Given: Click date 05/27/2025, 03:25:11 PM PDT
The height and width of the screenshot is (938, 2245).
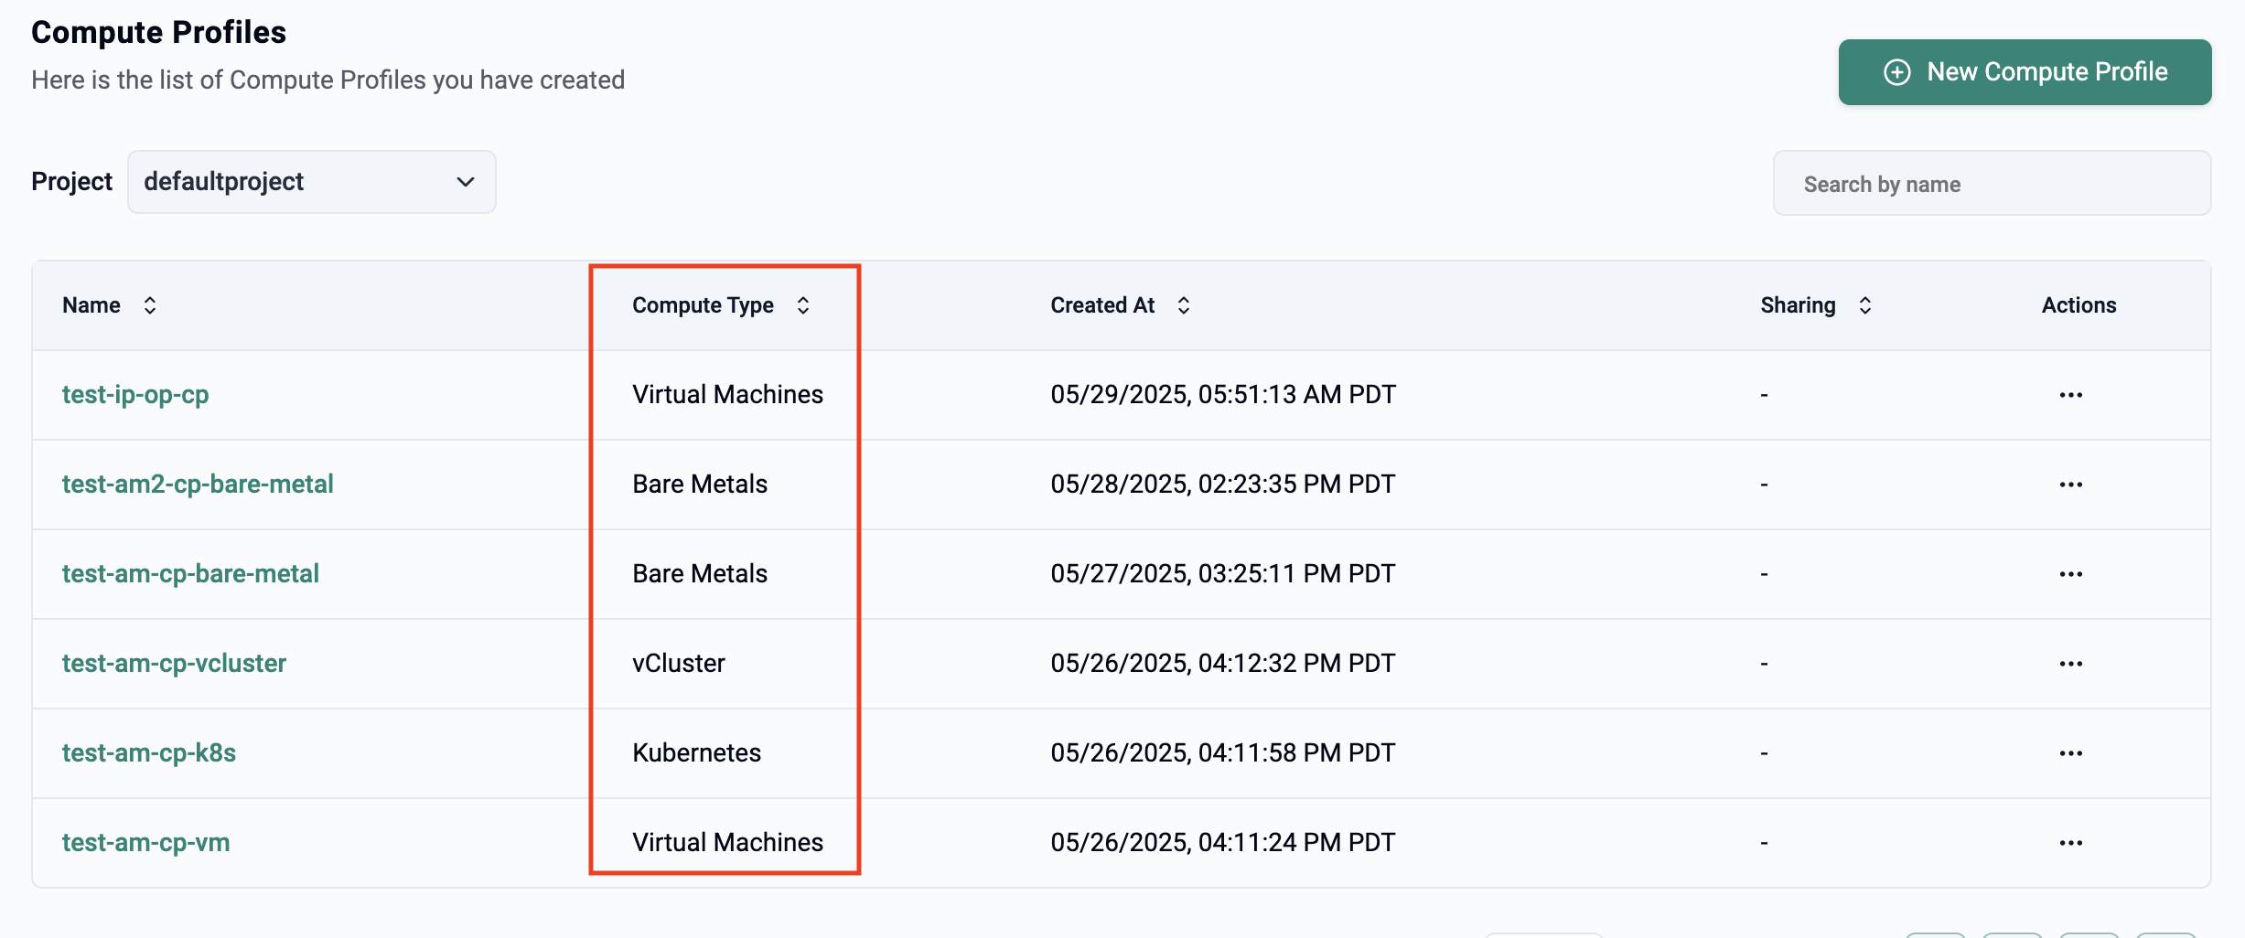Looking at the screenshot, I should pyautogui.click(x=1223, y=574).
